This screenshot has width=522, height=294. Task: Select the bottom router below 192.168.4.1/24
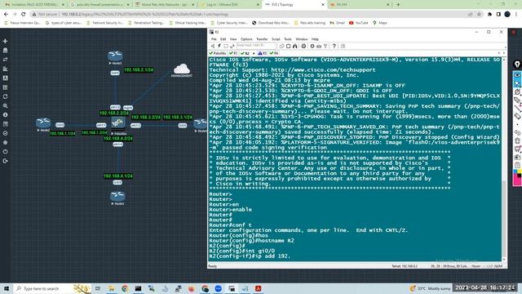(117, 196)
